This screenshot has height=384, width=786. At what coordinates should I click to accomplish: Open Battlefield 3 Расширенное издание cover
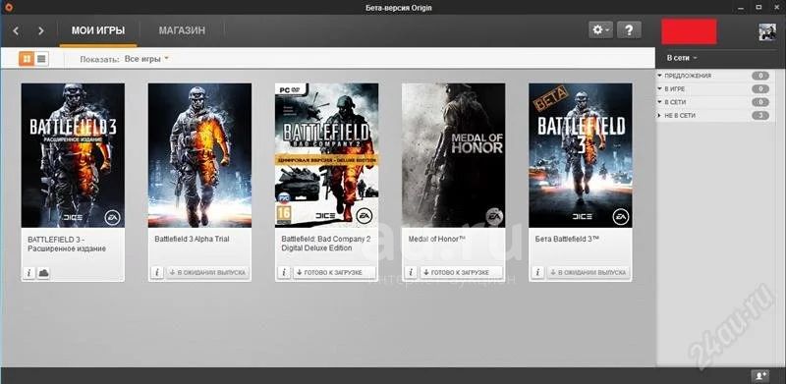(73, 155)
